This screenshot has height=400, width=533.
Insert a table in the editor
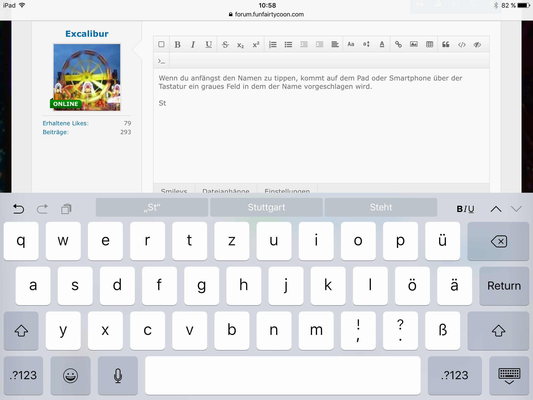point(429,45)
